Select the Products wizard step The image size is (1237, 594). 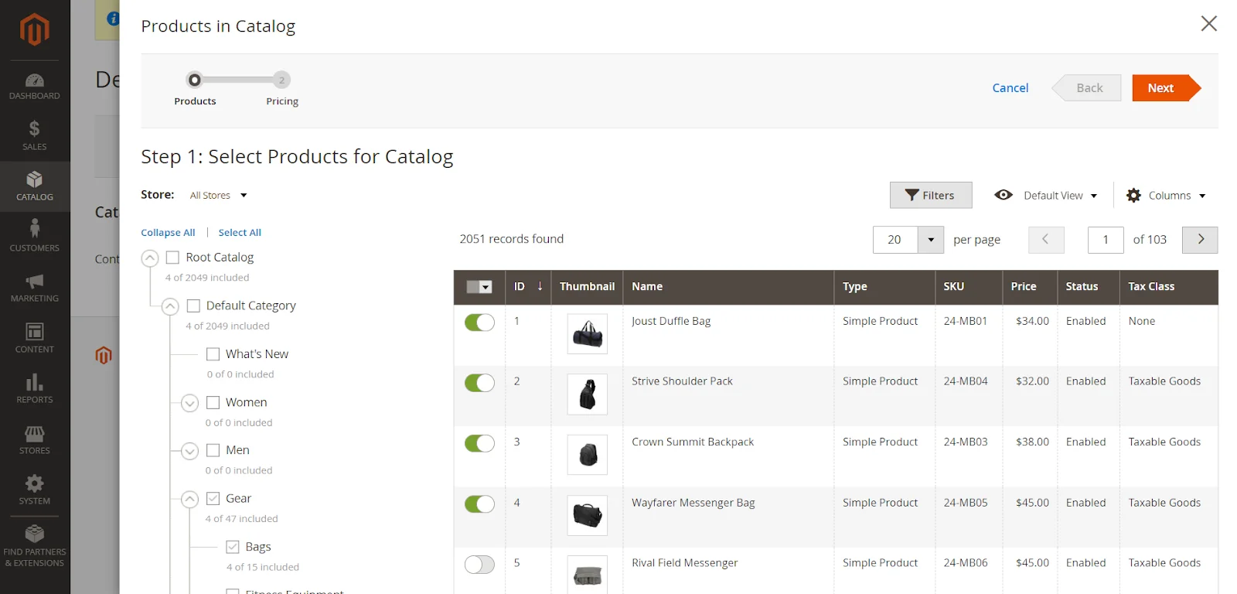tap(195, 89)
